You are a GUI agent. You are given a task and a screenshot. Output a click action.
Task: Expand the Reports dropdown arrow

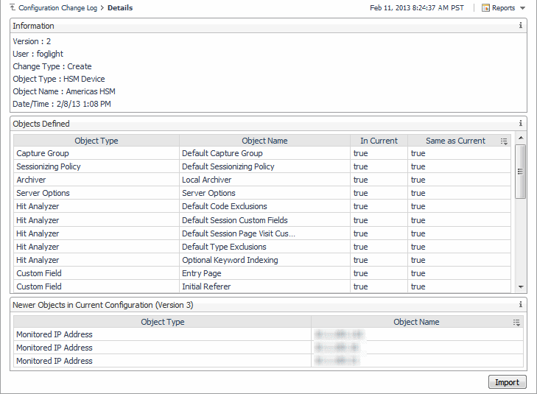click(522, 8)
